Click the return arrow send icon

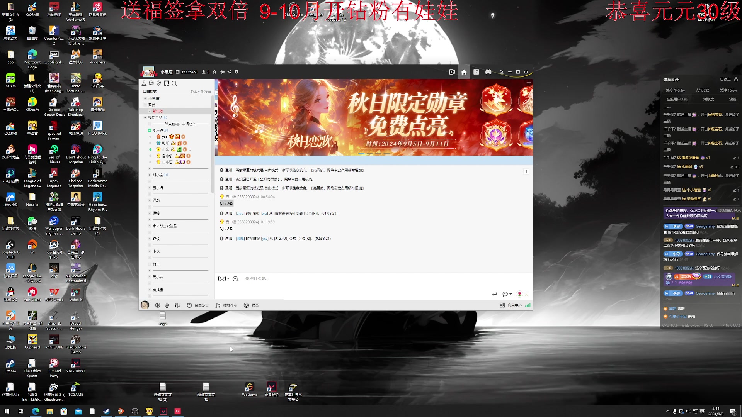coord(495,294)
